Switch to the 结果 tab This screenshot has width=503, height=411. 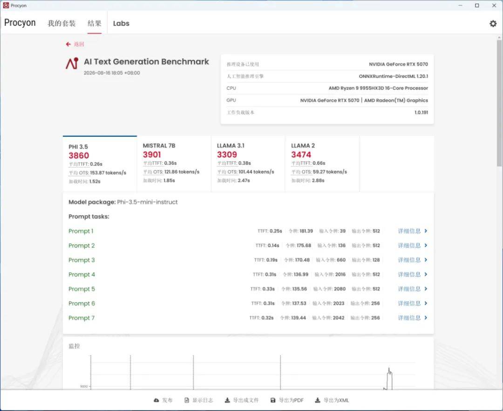tap(94, 23)
